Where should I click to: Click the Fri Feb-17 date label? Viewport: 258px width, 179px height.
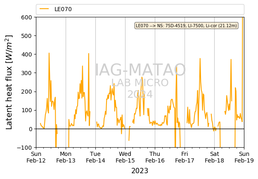click(185, 157)
